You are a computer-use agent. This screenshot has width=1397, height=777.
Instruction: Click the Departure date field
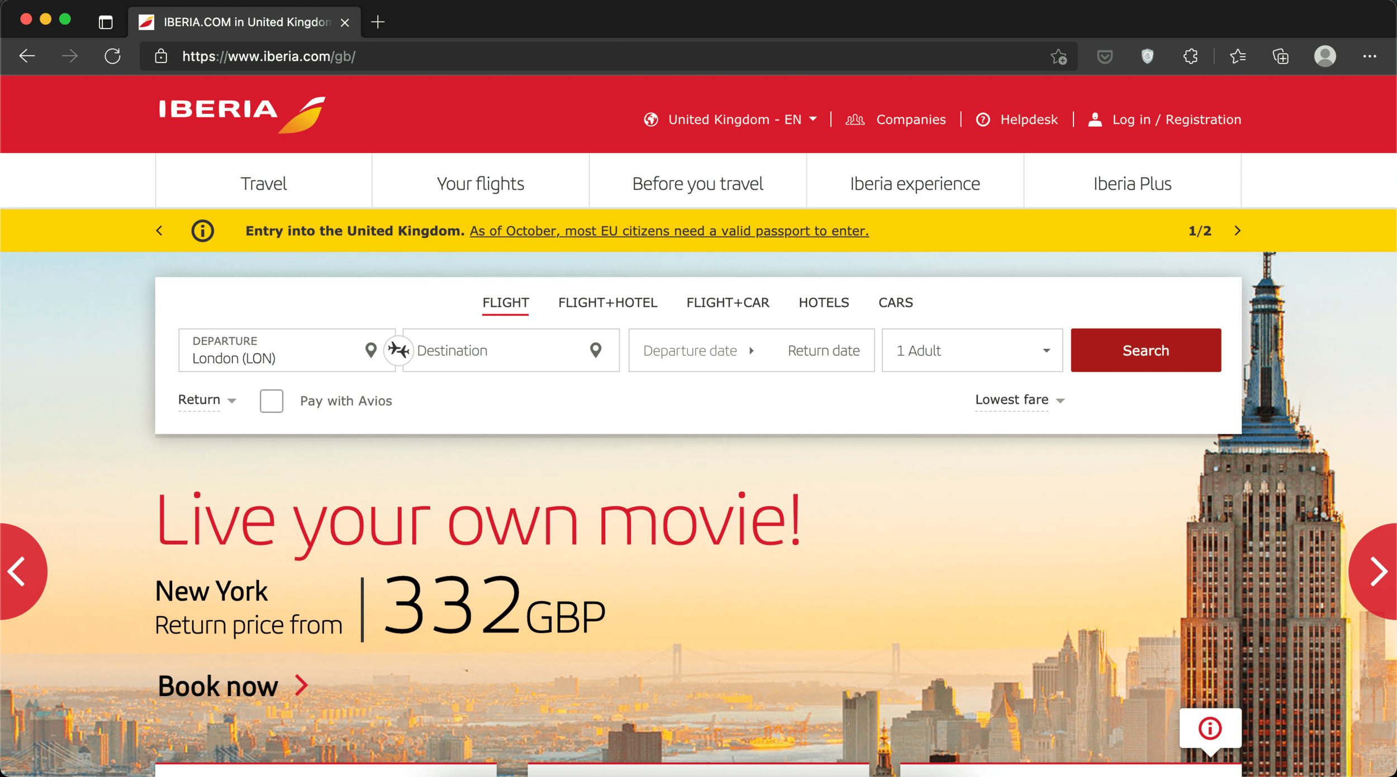[690, 350]
